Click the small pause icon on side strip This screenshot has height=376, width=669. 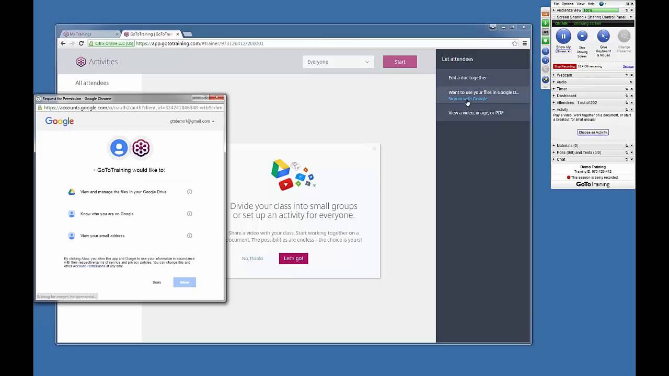546,51
